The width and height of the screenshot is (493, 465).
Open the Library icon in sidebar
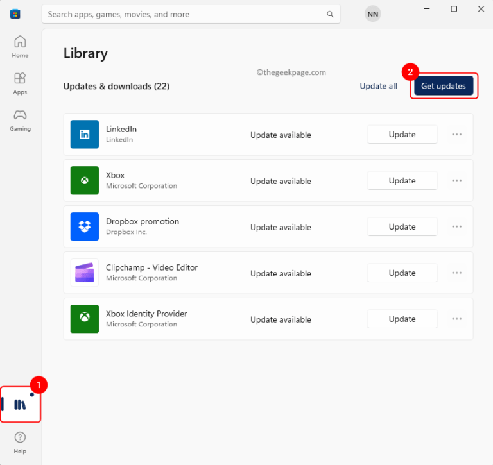[20, 405]
